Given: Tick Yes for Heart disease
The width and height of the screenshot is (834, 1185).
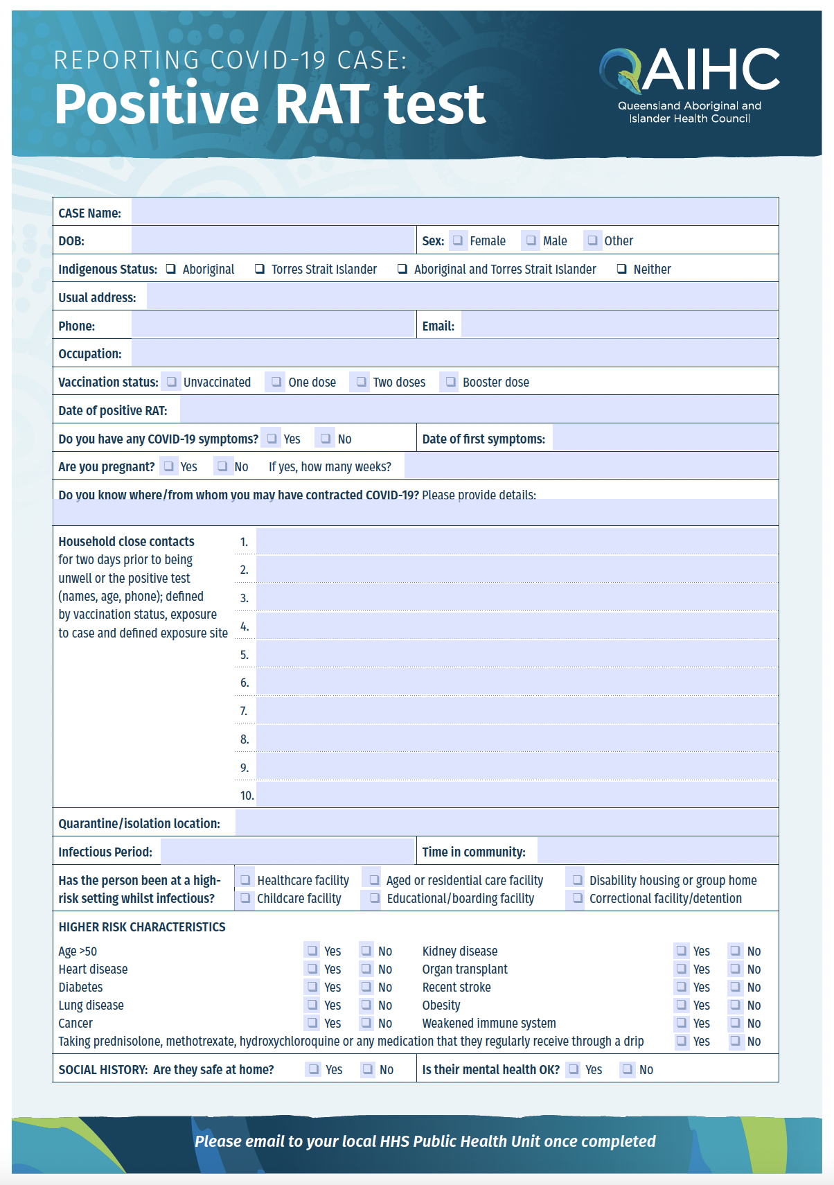Looking at the screenshot, I should [x=313, y=969].
